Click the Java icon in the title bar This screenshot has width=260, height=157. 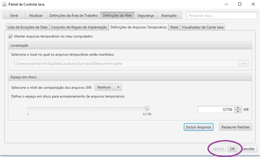[5, 4]
